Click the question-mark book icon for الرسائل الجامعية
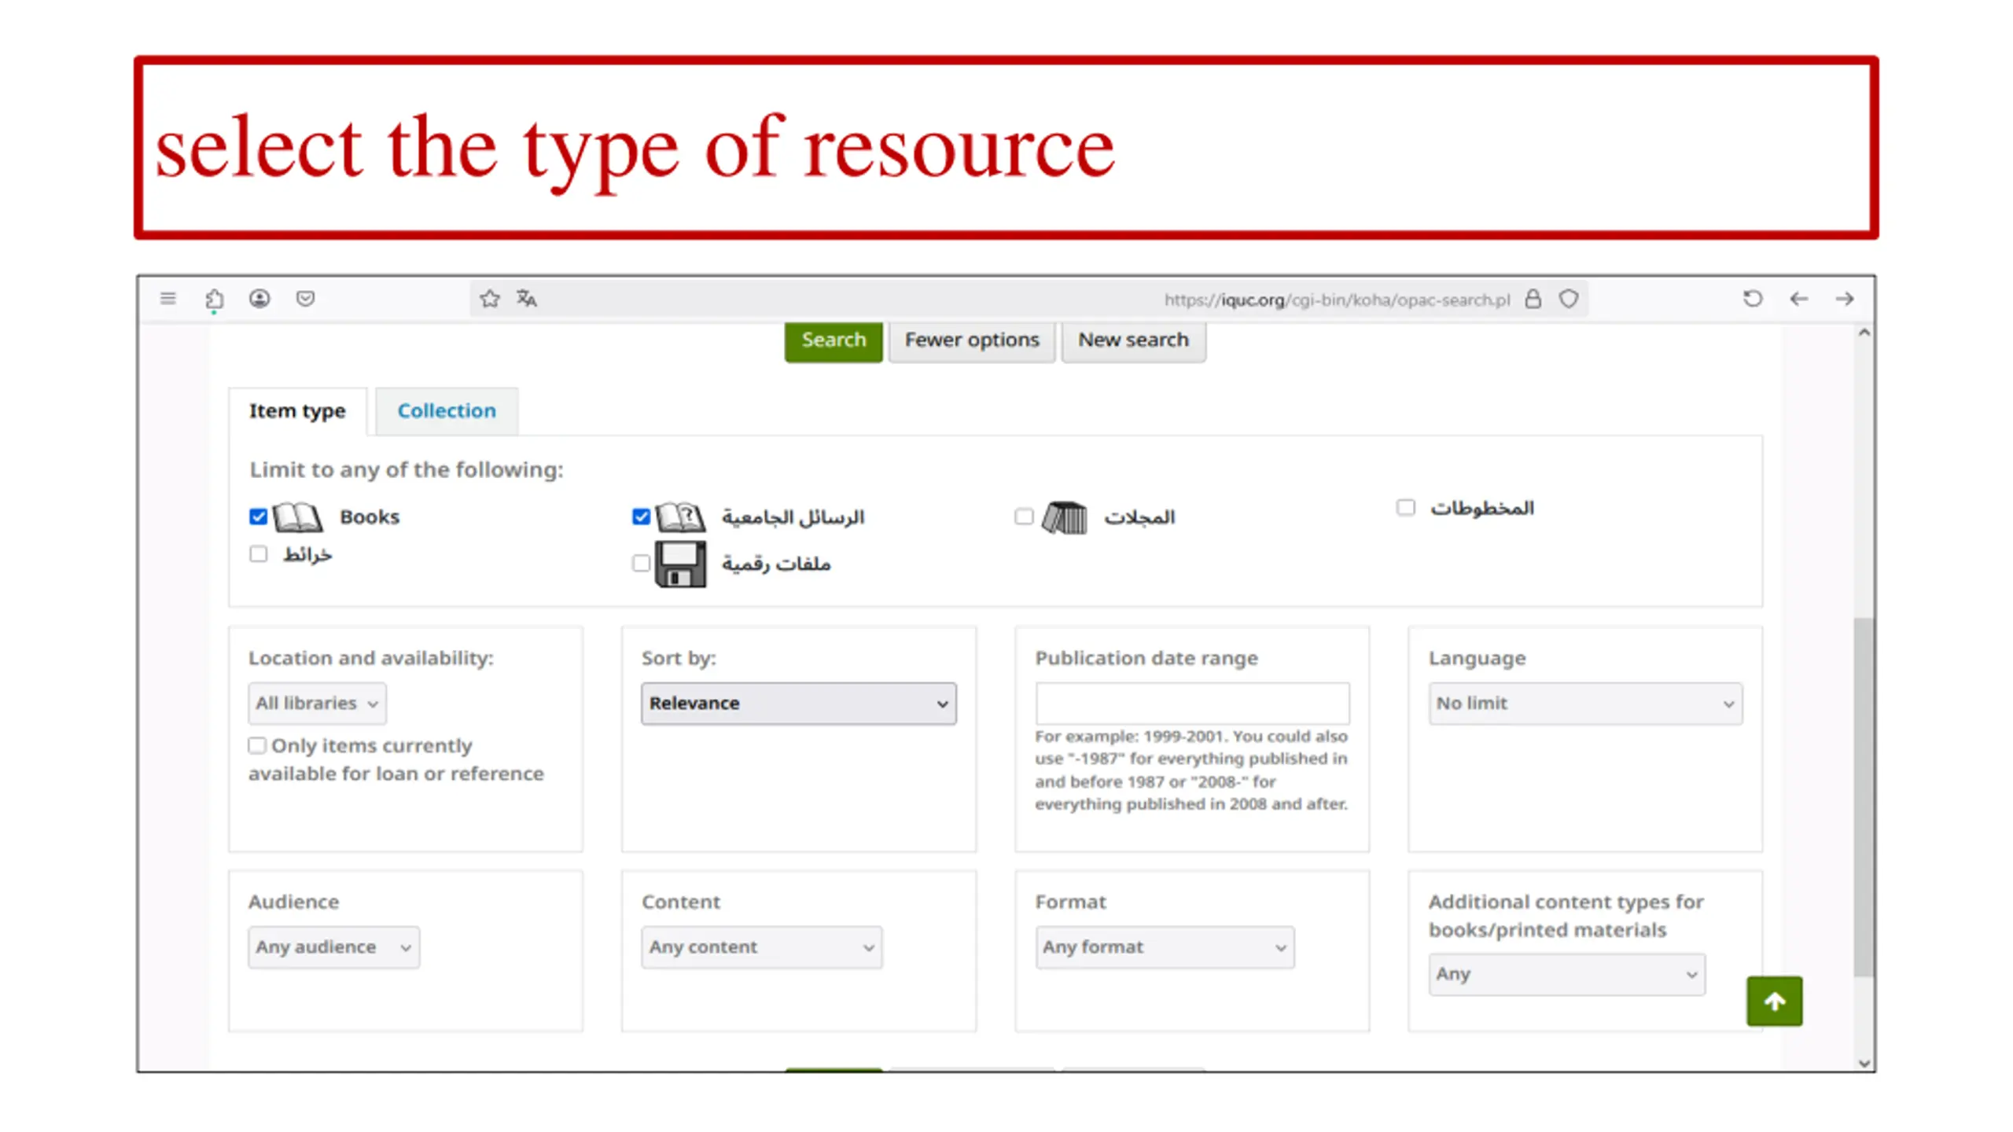This screenshot has height=1132, width=2013. (x=680, y=517)
